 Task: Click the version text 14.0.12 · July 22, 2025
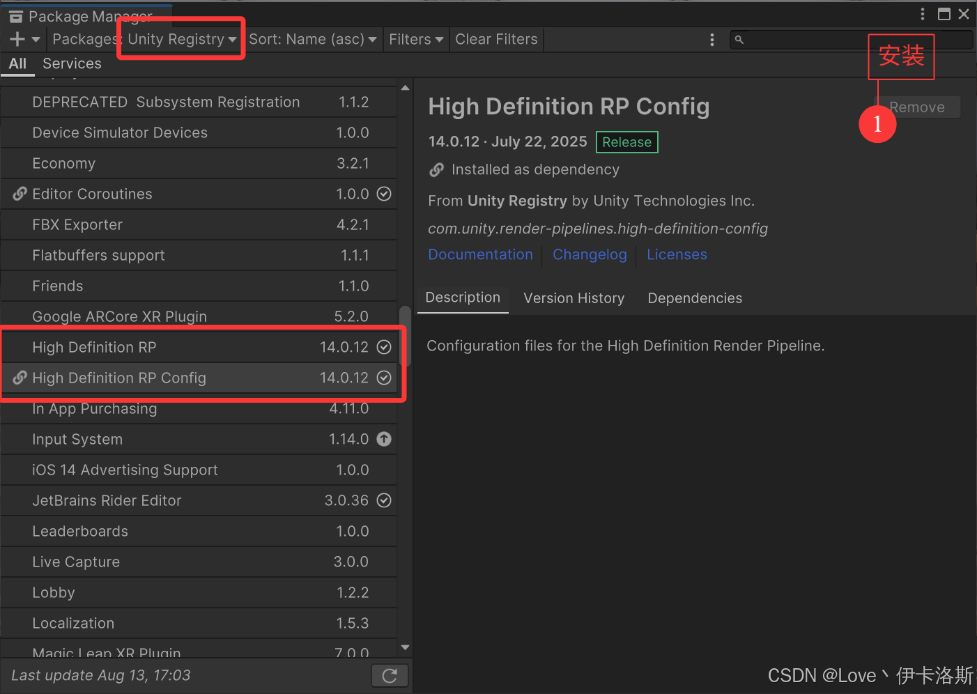507,141
